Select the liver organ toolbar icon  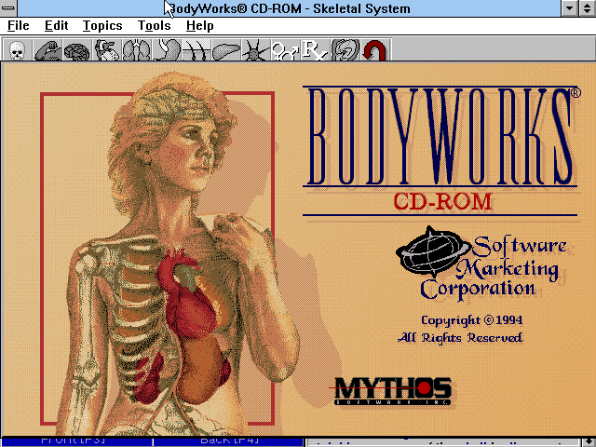[x=226, y=50]
